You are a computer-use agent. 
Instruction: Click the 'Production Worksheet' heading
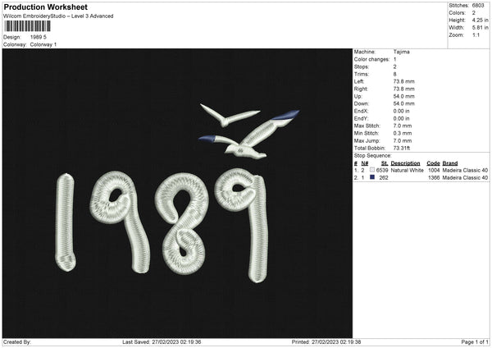(45, 7)
